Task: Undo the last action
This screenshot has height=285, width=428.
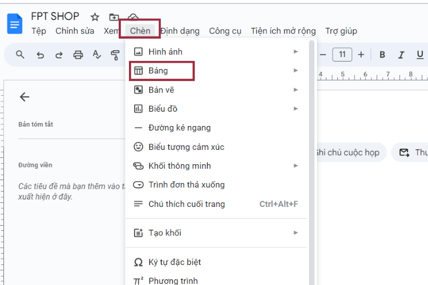Action: point(40,55)
